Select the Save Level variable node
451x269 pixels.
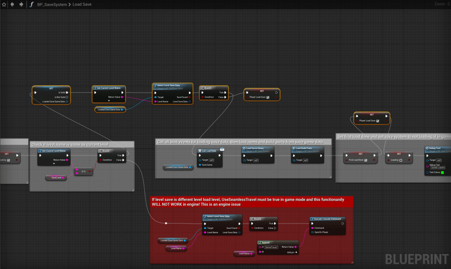click(x=56, y=178)
